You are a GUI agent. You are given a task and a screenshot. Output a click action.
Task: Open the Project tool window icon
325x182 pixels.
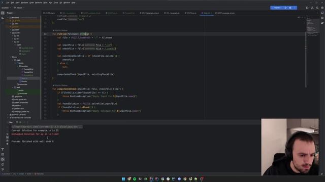3,13
